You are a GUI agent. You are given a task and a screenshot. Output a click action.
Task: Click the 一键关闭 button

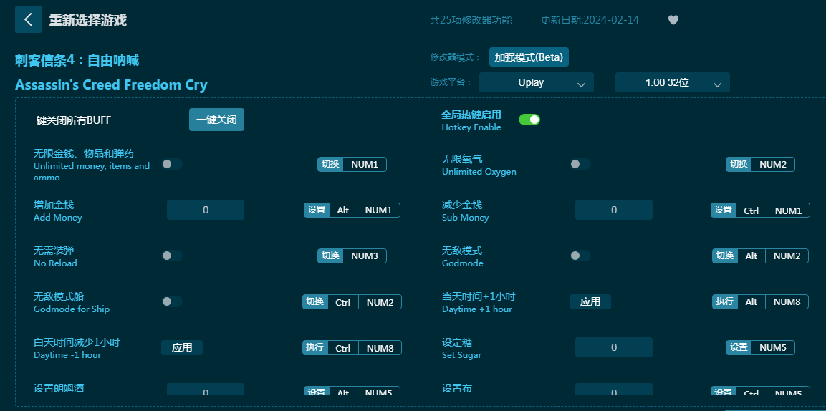pos(216,120)
